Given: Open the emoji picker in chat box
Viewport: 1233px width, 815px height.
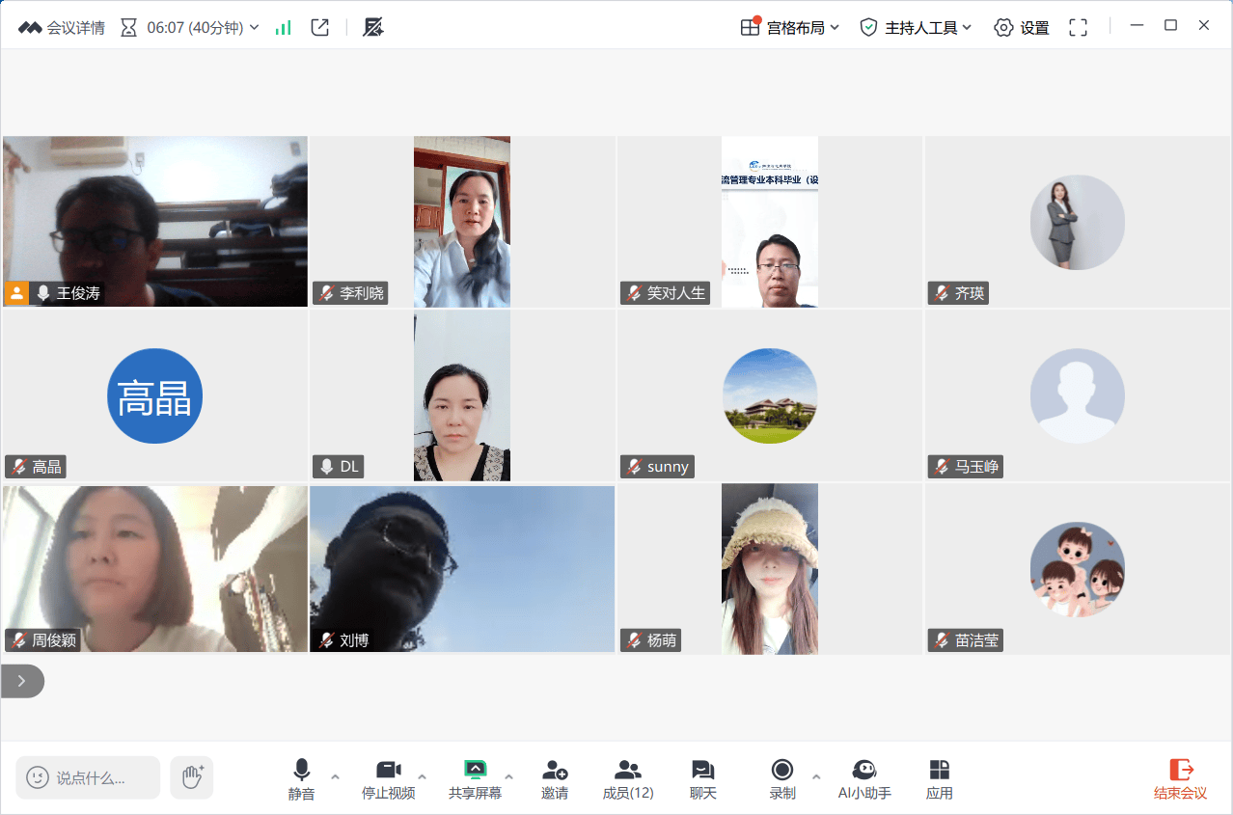Looking at the screenshot, I should [38, 777].
